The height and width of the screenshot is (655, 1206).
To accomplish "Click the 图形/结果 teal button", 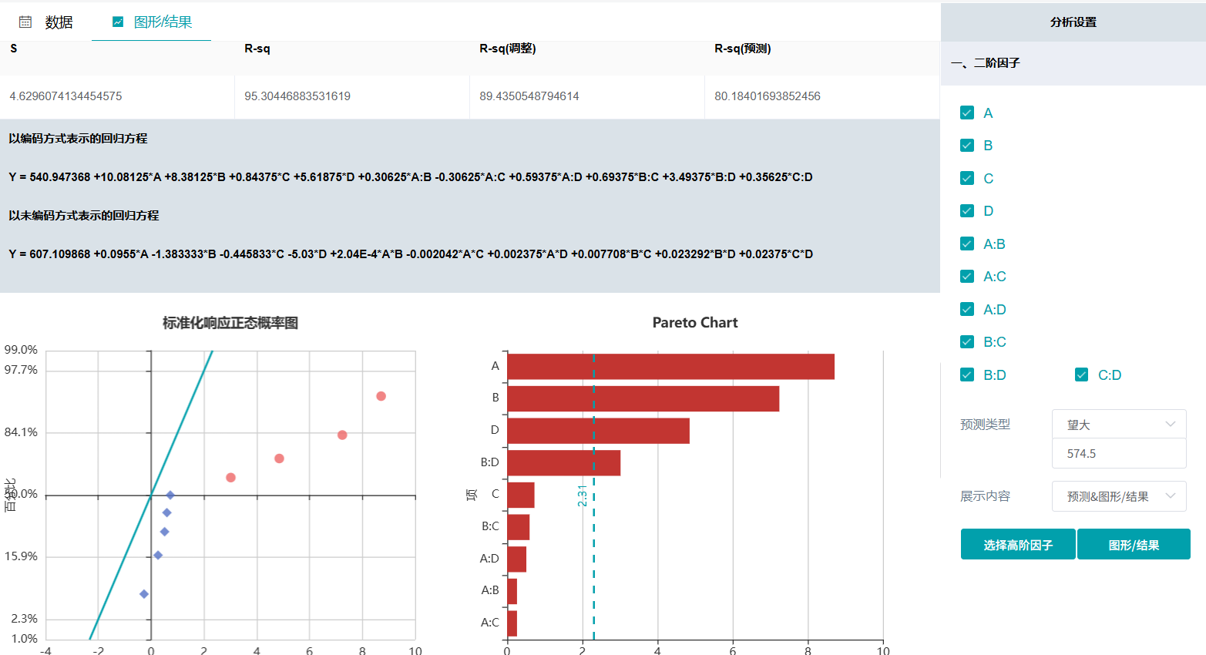I will (1134, 545).
